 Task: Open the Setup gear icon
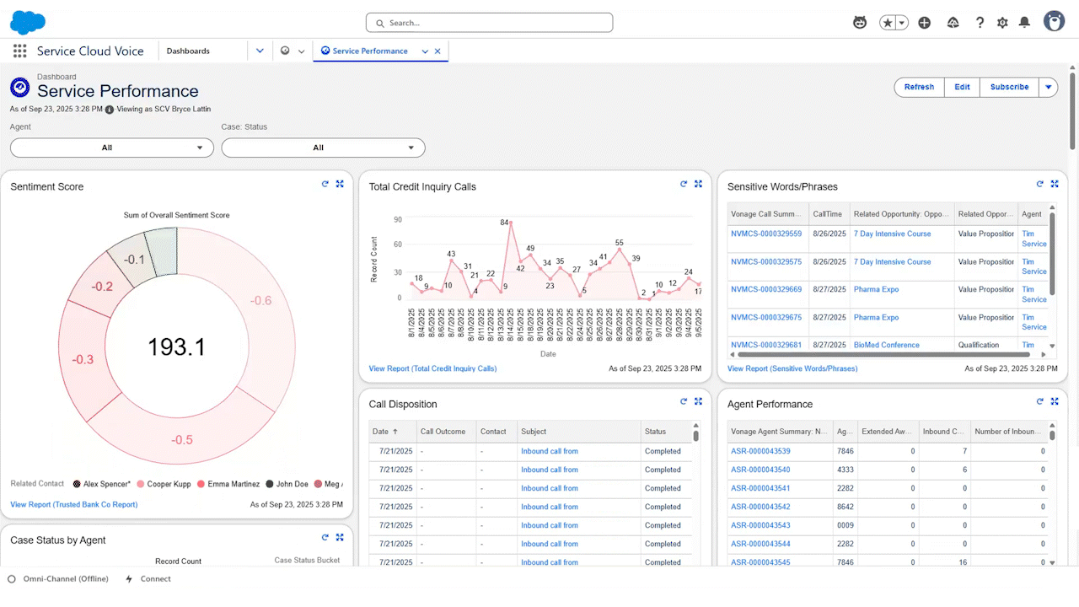coord(1002,23)
